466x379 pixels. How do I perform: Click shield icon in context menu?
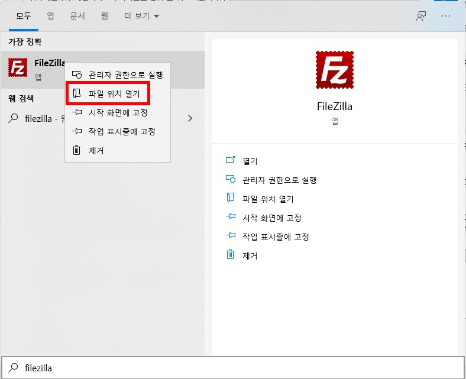click(77, 74)
